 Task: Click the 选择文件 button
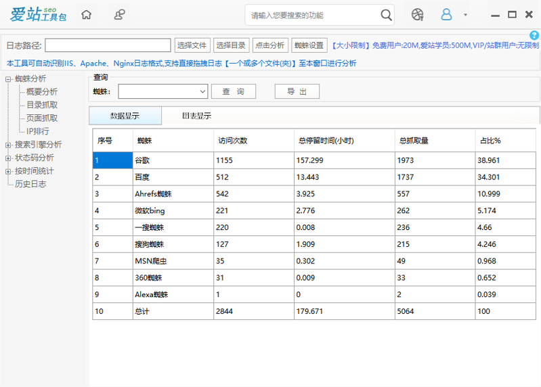[192, 45]
